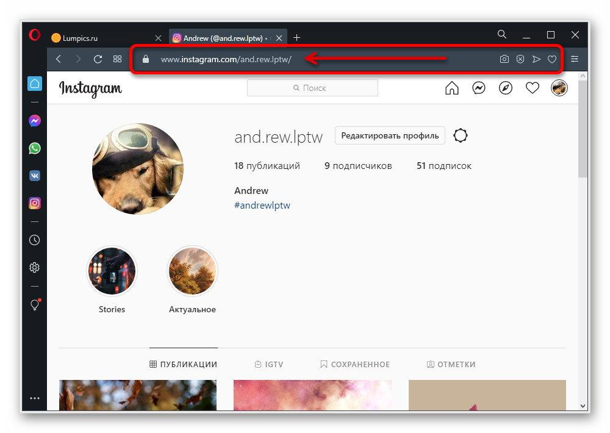Select the IGTV profile tab
Image resolution: width=610 pixels, height=433 pixels.
point(269,364)
